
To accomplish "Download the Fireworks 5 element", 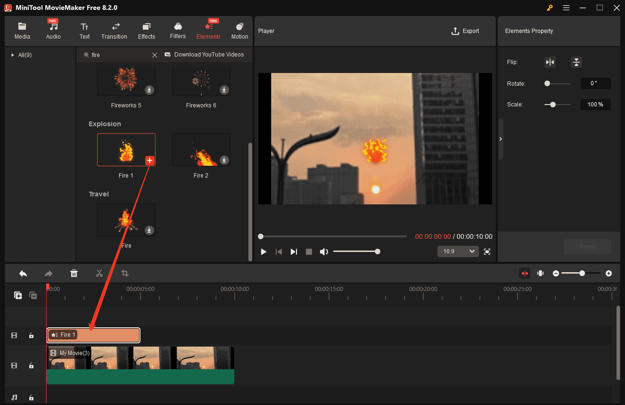I will 149,90.
